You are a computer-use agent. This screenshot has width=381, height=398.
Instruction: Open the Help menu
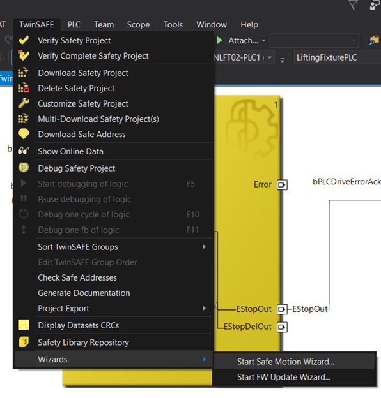(249, 25)
